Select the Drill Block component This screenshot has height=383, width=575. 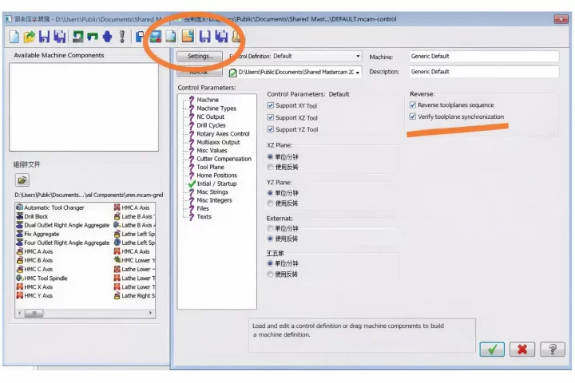32,216
